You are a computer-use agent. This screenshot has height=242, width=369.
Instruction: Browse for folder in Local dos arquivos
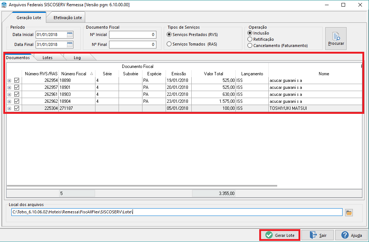point(349,213)
